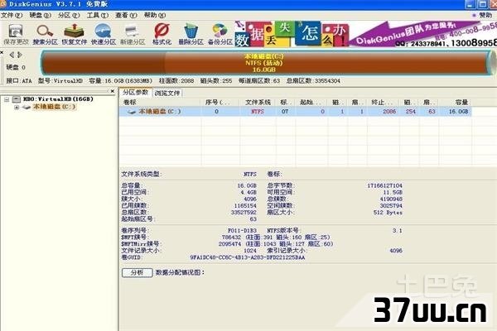Open the 查看(V) menu
Viewport: 497px width, 331px height.
[126, 15]
